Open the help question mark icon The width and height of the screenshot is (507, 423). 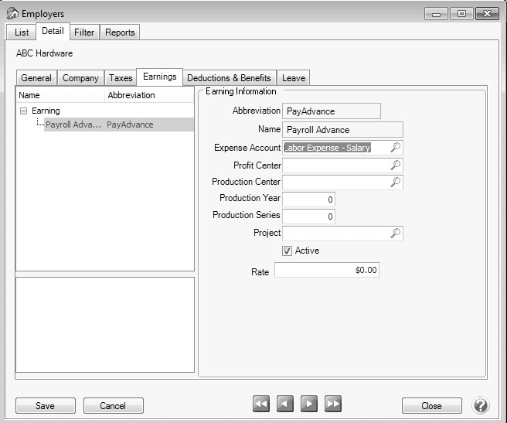(x=480, y=405)
